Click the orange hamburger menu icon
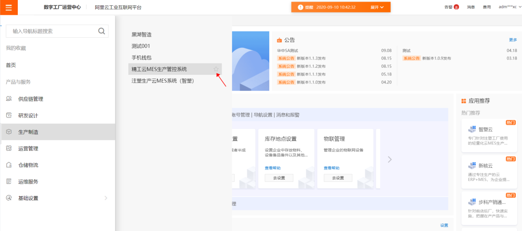 [x=9, y=7]
